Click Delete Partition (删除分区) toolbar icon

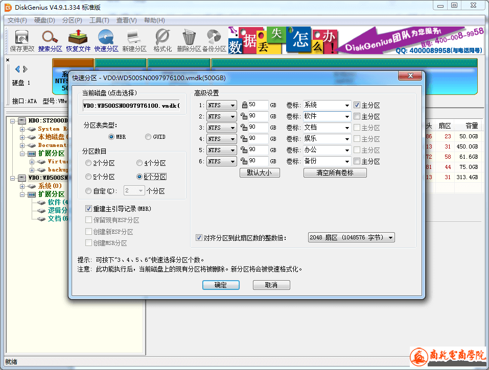[x=189, y=41]
